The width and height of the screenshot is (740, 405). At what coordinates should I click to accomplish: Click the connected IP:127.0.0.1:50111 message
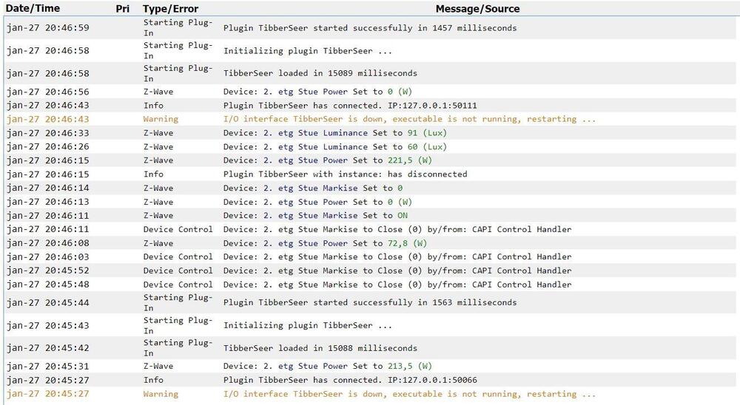pos(350,106)
